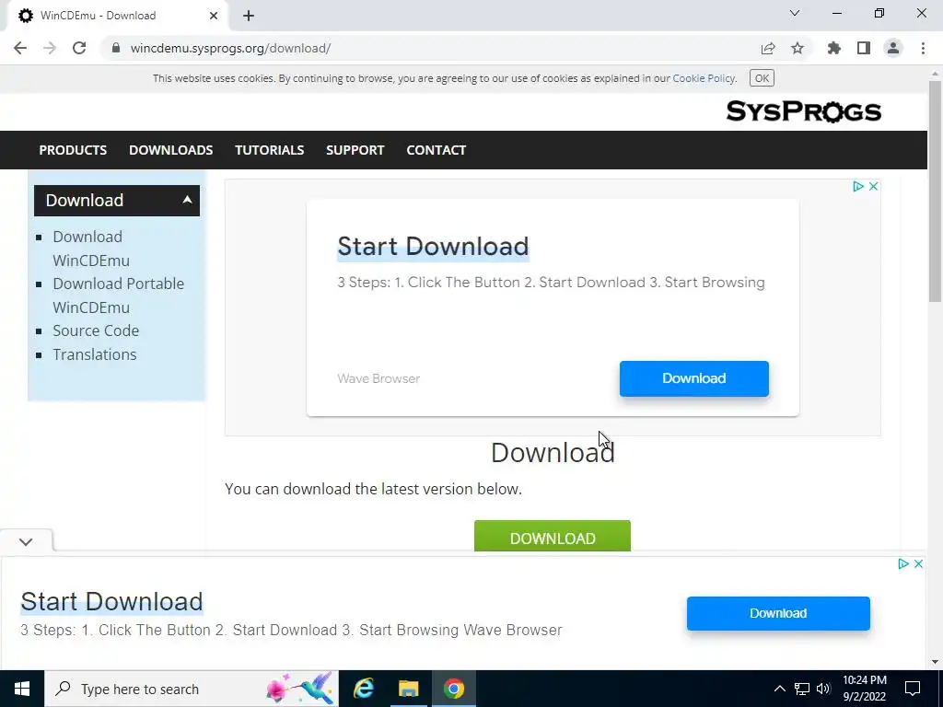Click AdChoices icon on the bottom banner ad
Viewport: 943px width, 707px height.
pos(903,564)
